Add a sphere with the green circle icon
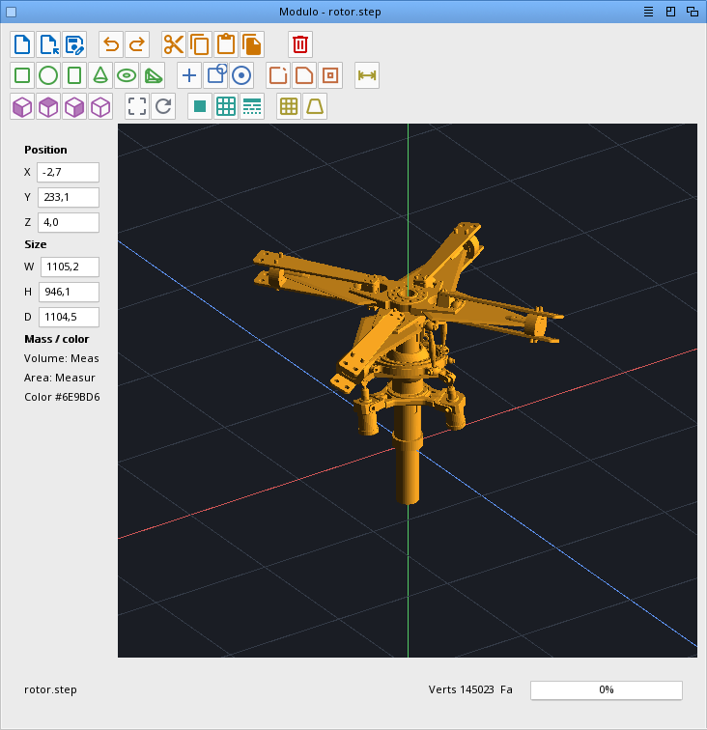 pos(48,75)
